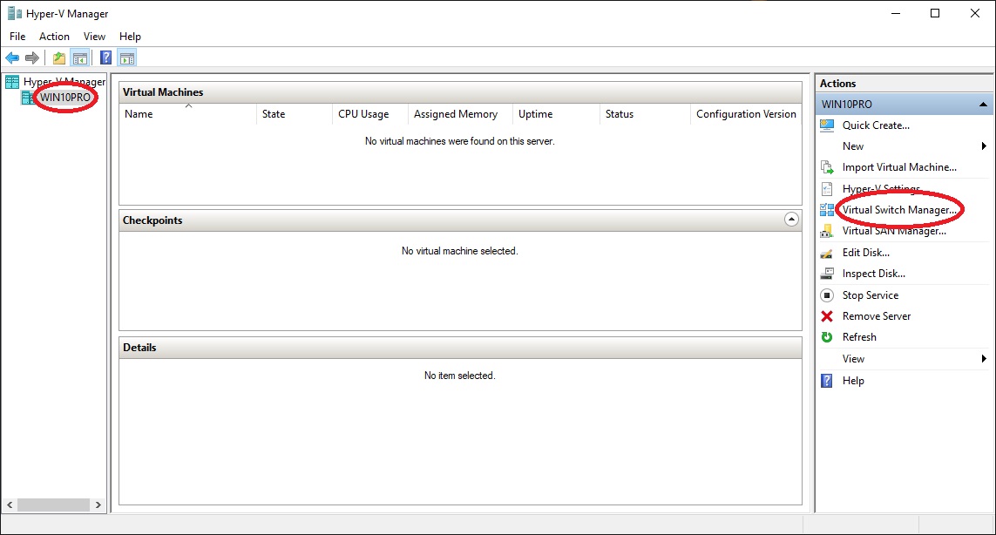The height and width of the screenshot is (535, 996).
Task: Collapse the Checkpoints pane with round arrow
Action: point(791,220)
